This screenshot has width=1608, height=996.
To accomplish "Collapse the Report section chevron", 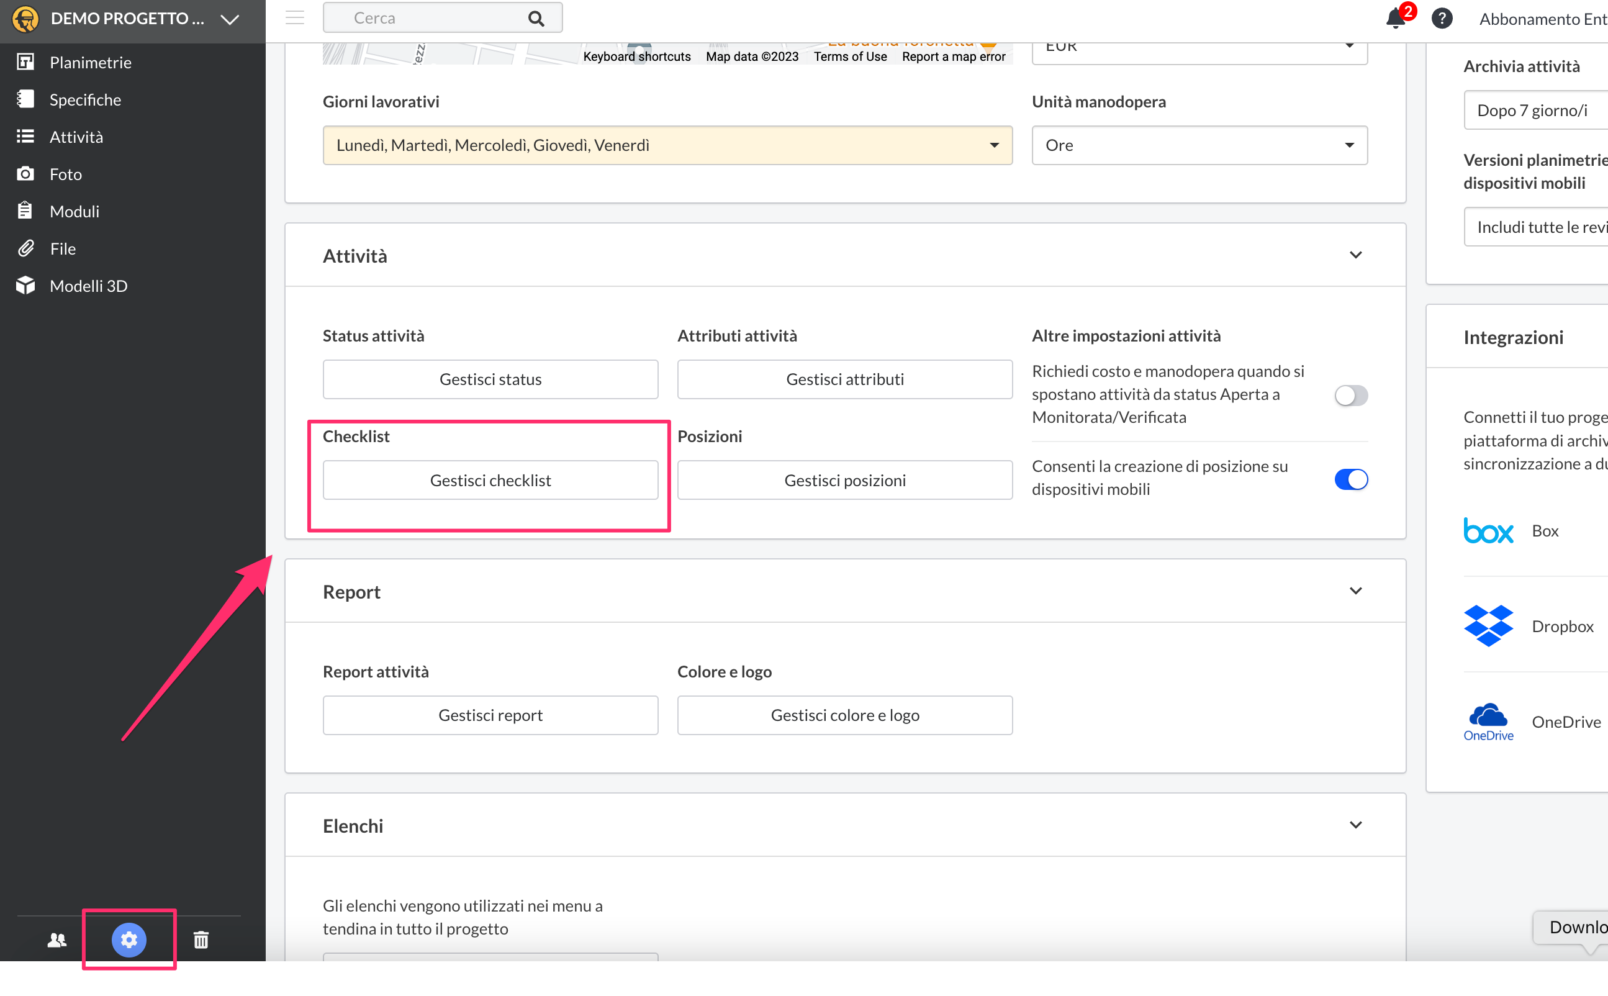I will tap(1355, 591).
